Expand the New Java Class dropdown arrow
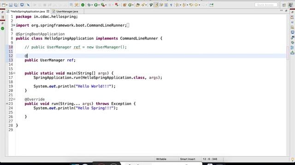This screenshot has height=165, width=295. point(133,5)
